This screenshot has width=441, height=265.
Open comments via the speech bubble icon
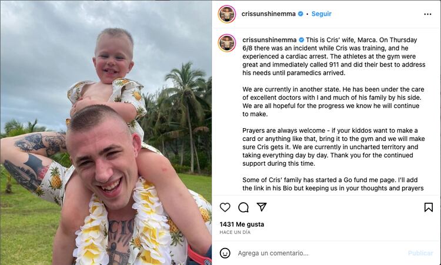243,207
